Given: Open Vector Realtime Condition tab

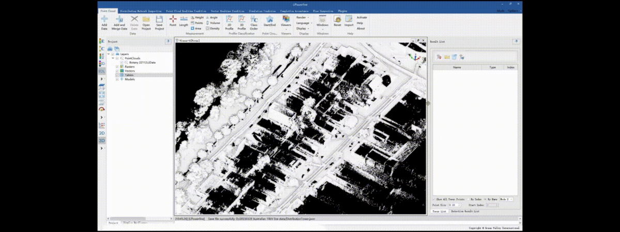Looking at the screenshot, I should [228, 10].
